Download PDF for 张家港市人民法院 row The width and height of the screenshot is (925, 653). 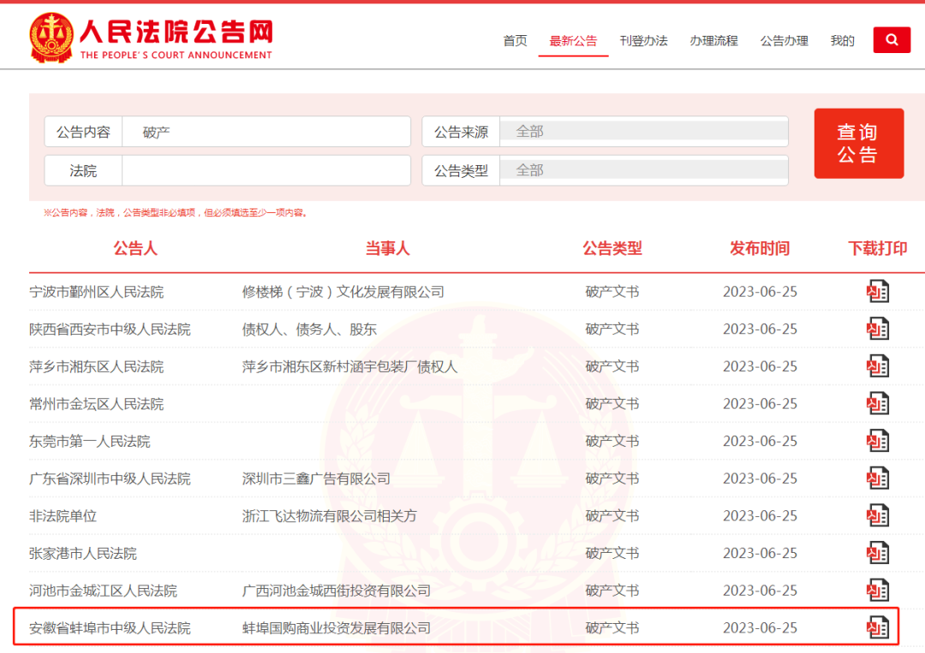point(877,553)
